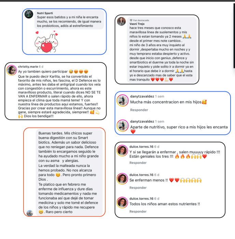Click Responder below 'Todos los niños aman'
Screen dimensions: 235x239
[x=138, y=211]
